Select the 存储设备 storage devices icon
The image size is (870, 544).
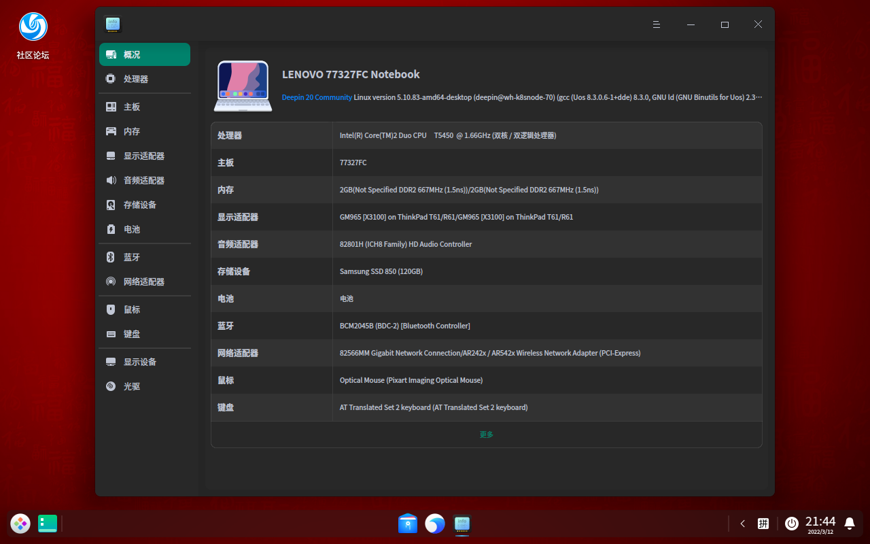coord(110,205)
